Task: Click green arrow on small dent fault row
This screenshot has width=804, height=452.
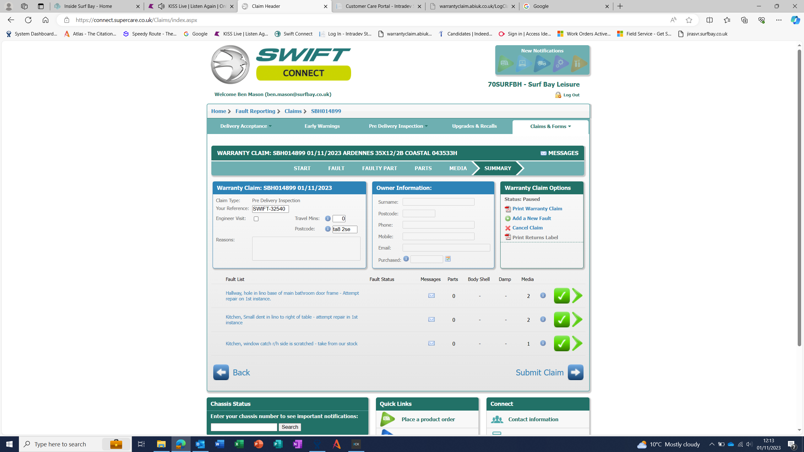Action: (577, 320)
